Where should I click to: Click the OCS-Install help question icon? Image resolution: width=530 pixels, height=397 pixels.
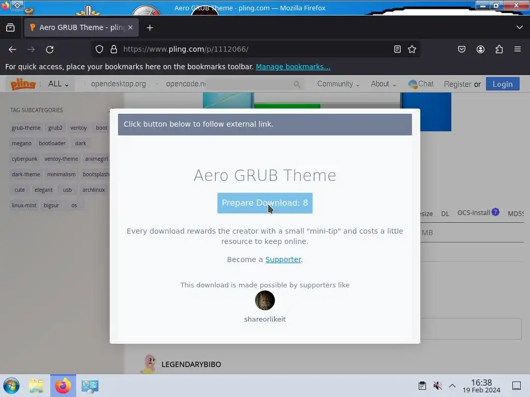click(x=495, y=212)
